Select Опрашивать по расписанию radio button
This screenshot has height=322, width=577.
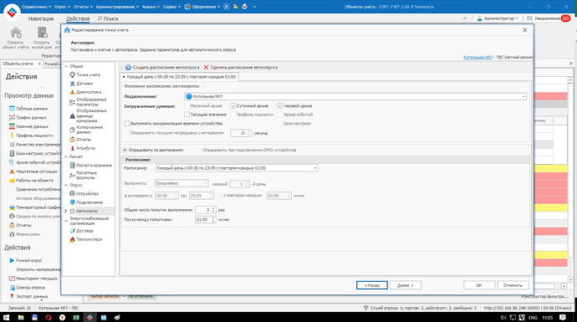tap(125, 150)
